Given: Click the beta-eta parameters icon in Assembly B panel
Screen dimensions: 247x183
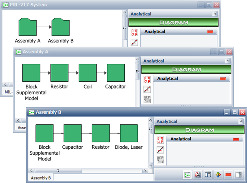Looking at the screenshot, I should pos(160,140).
